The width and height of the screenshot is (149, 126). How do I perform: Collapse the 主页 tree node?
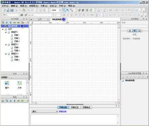click(3, 29)
